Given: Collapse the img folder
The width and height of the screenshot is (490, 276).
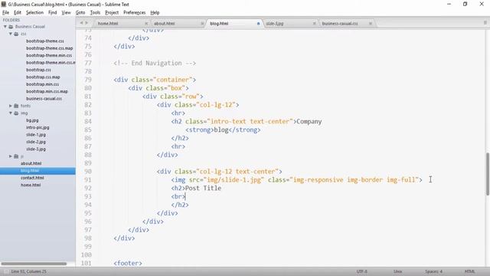Looking at the screenshot, I should pyautogui.click(x=10, y=113).
